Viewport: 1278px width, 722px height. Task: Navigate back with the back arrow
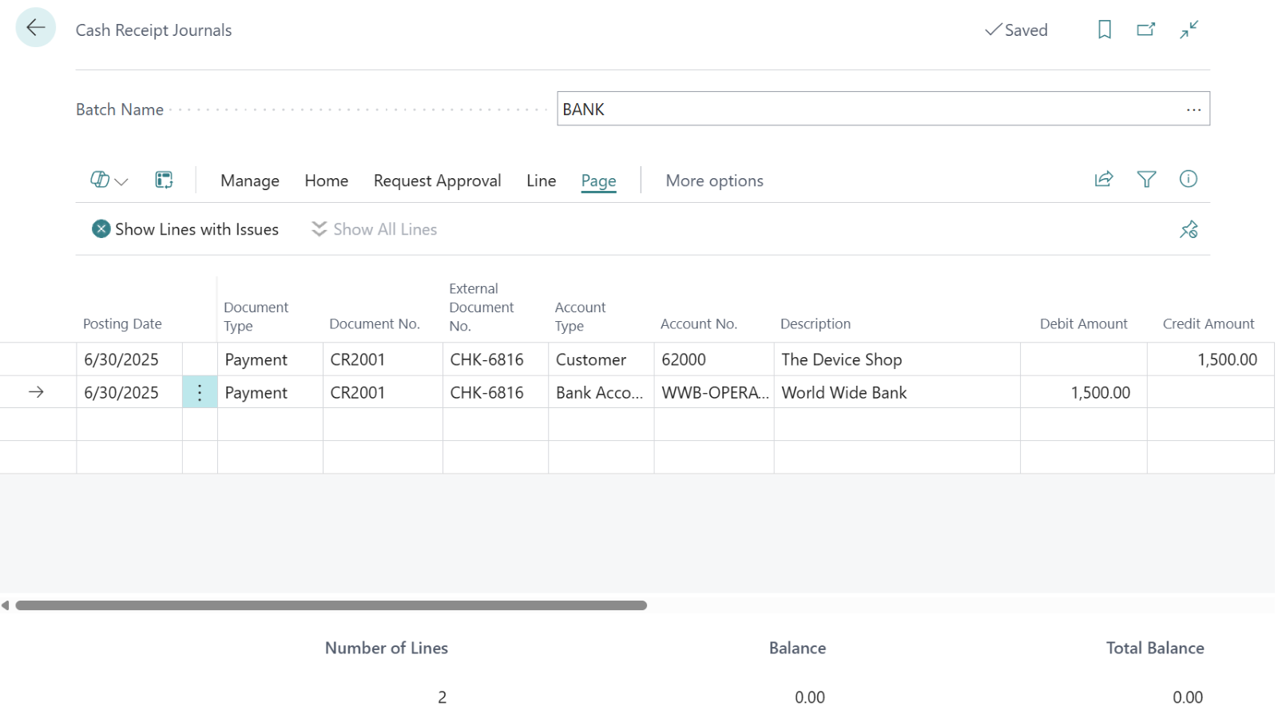coord(35,27)
